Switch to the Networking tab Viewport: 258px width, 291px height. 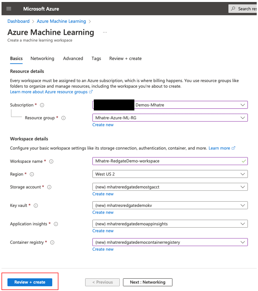click(x=42, y=58)
